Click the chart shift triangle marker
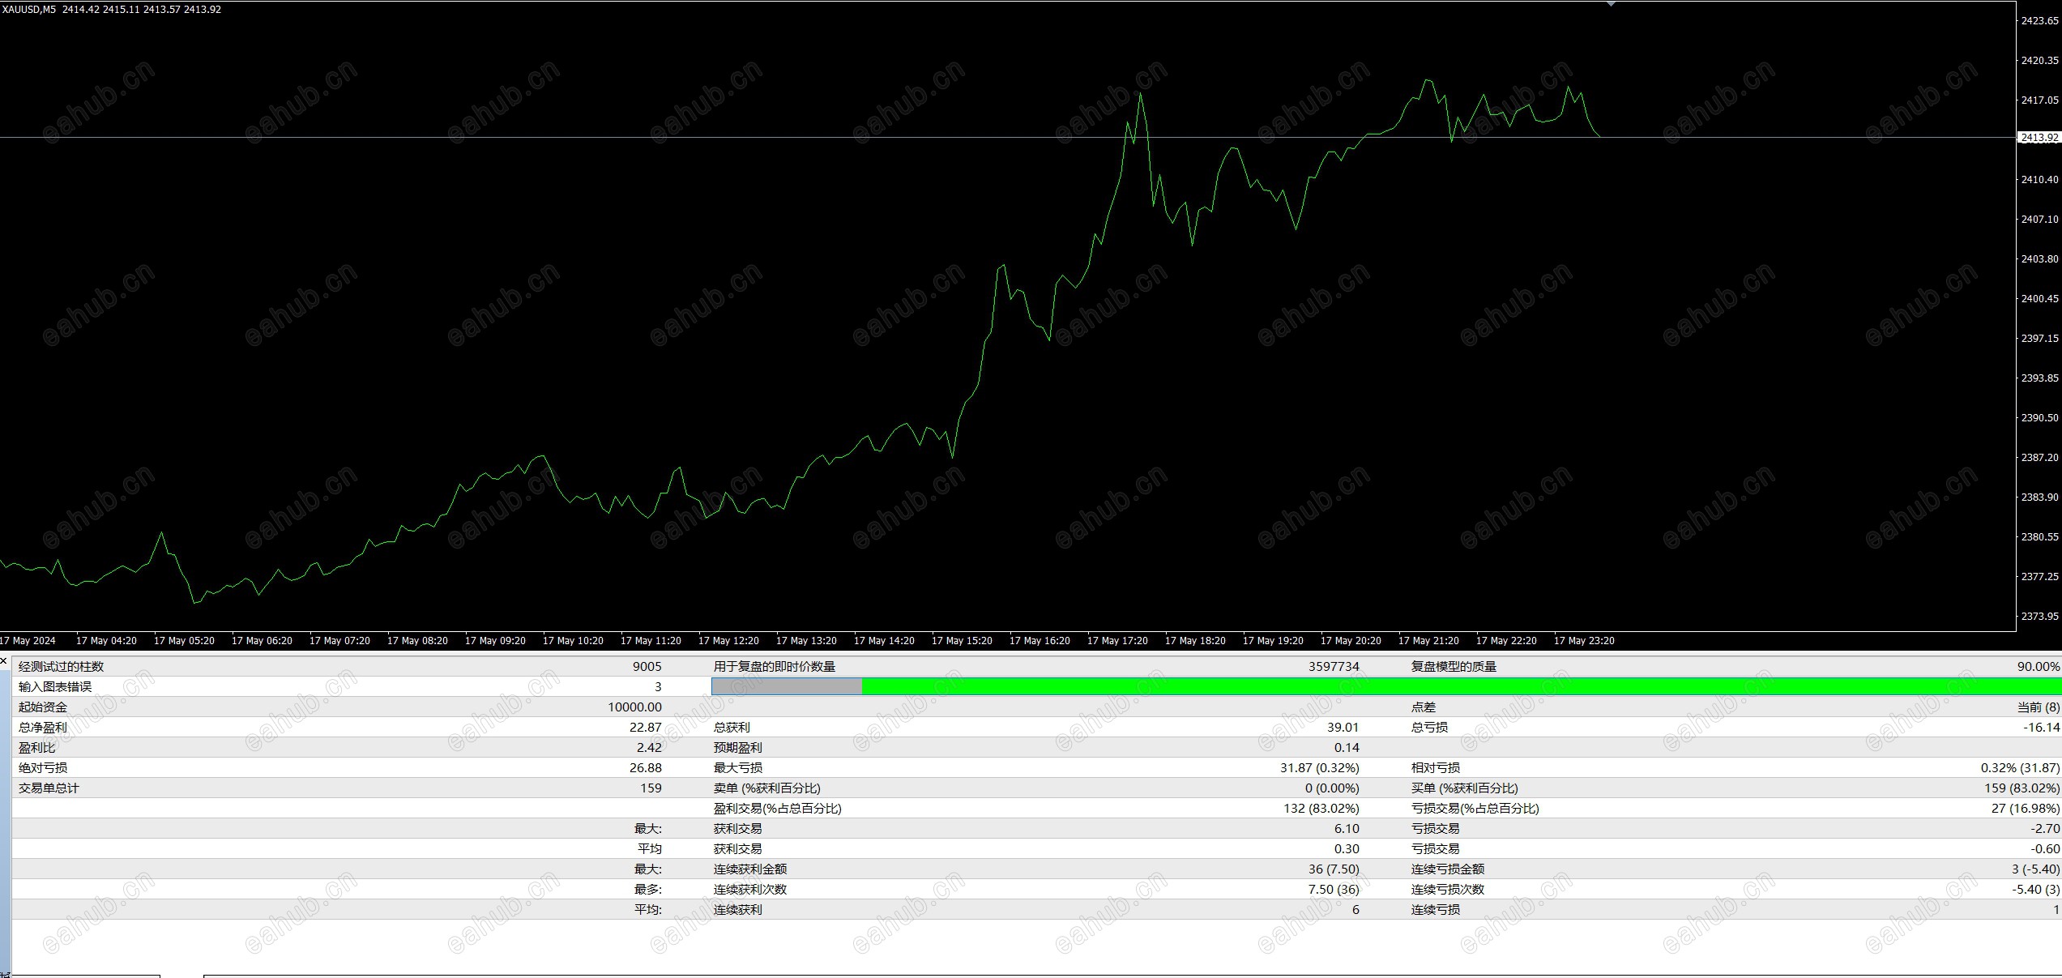This screenshot has height=978, width=2062. pyautogui.click(x=1611, y=4)
